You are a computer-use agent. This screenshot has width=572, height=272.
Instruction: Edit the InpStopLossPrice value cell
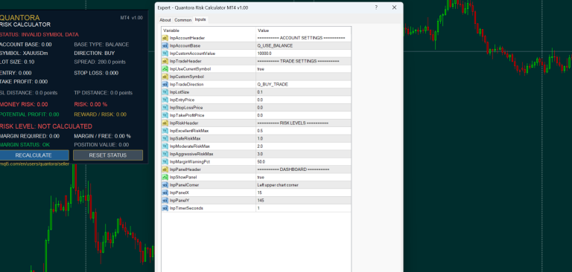click(x=304, y=108)
